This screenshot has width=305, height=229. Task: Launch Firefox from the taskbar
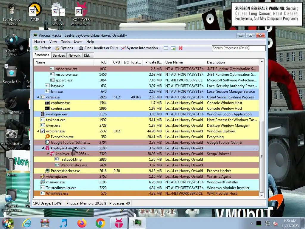pyautogui.click(x=82, y=223)
